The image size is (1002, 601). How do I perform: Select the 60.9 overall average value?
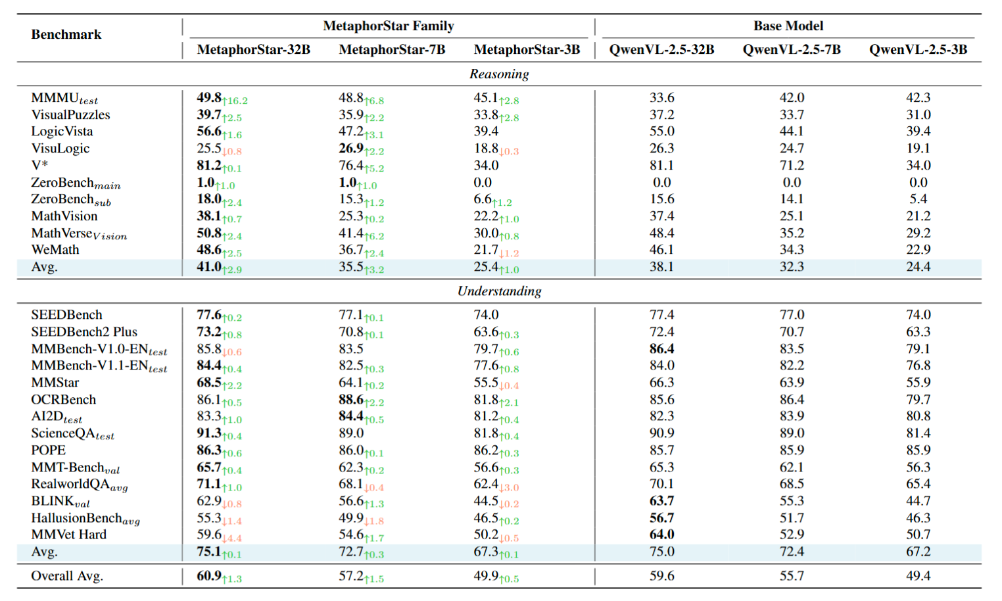click(209, 576)
